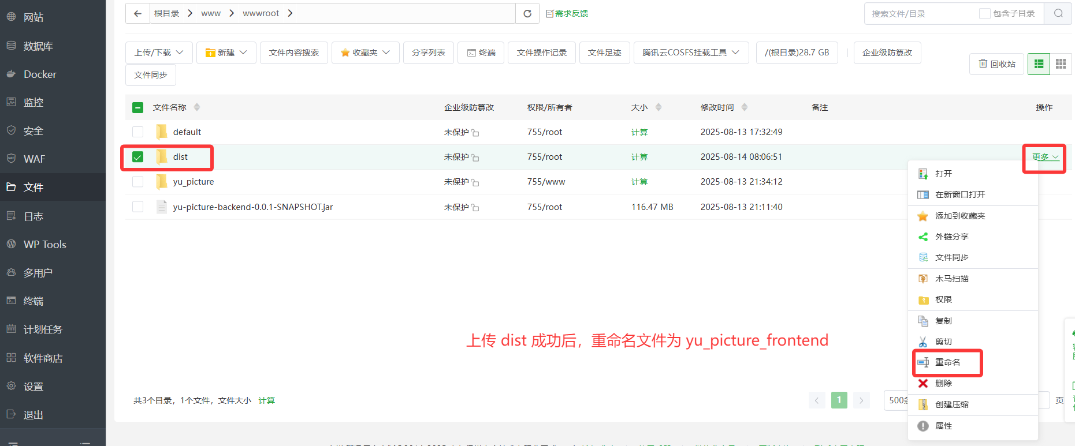Click the refresh directory icon
The image size is (1075, 446).
click(x=527, y=13)
